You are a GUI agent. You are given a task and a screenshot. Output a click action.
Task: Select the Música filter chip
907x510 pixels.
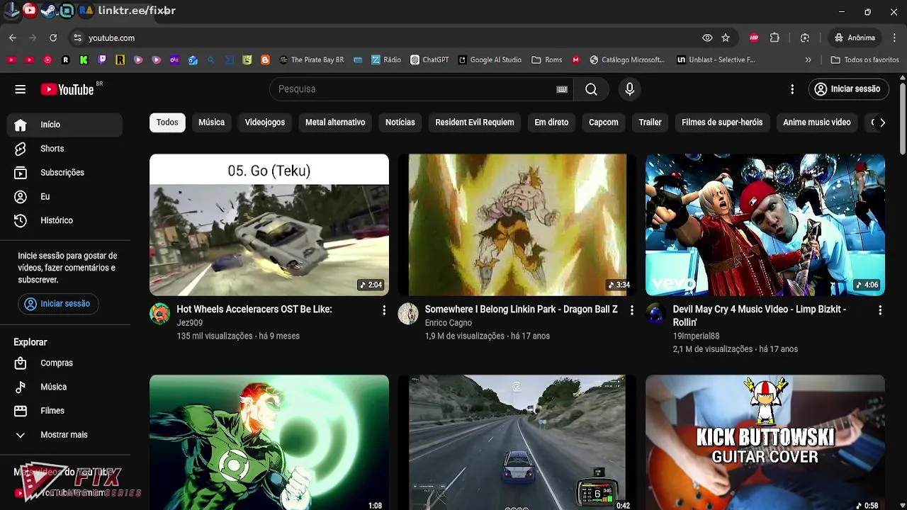211,123
